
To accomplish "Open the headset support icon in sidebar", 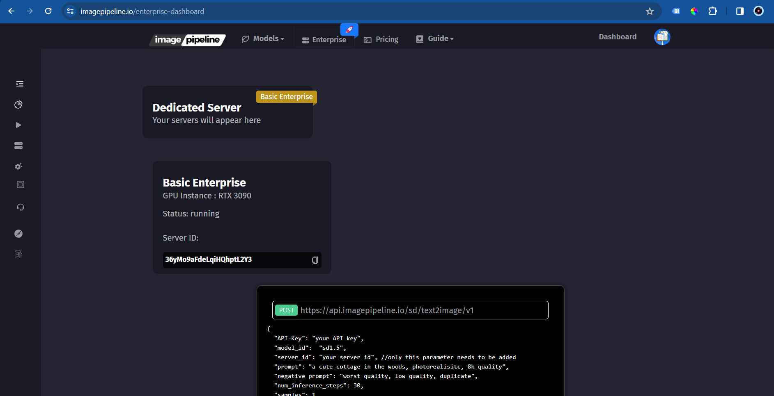I will [21, 207].
